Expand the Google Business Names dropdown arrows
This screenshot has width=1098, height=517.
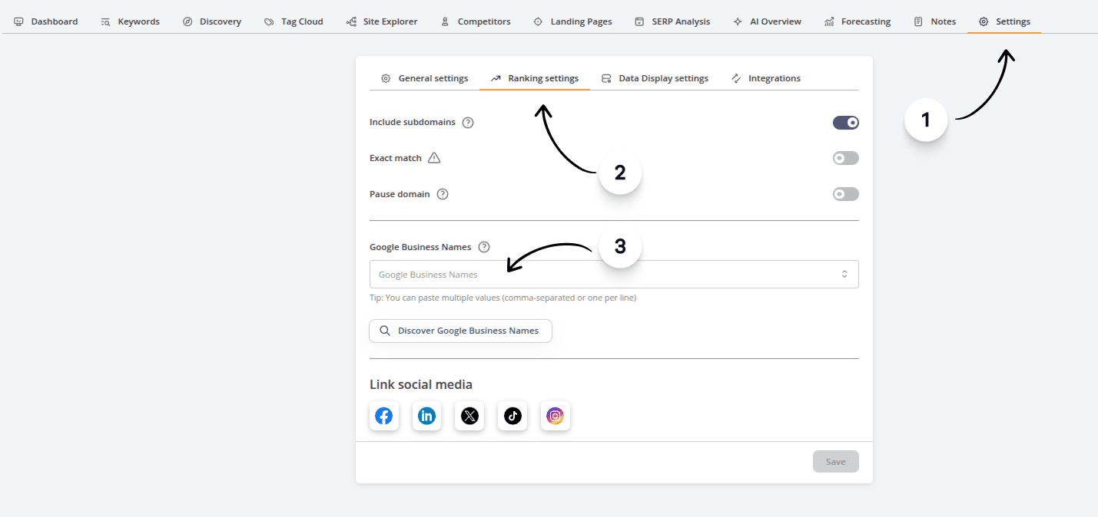coord(844,275)
